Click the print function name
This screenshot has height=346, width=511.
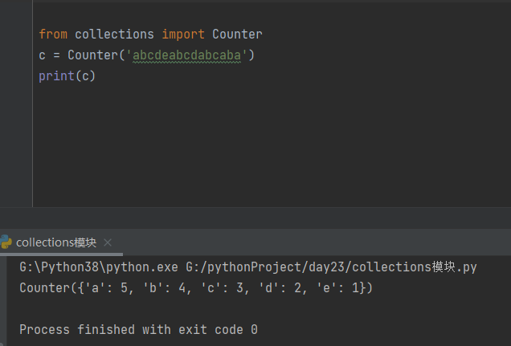coord(56,77)
